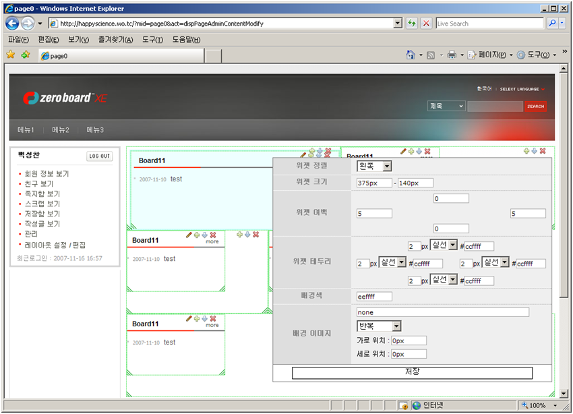The width and height of the screenshot is (573, 414).
Task: Click pencil icon on Board11 widget behind settings panel
Action: tap(403, 151)
